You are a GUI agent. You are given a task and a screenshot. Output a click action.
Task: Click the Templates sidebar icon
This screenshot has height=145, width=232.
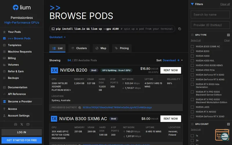click(x=4, y=45)
